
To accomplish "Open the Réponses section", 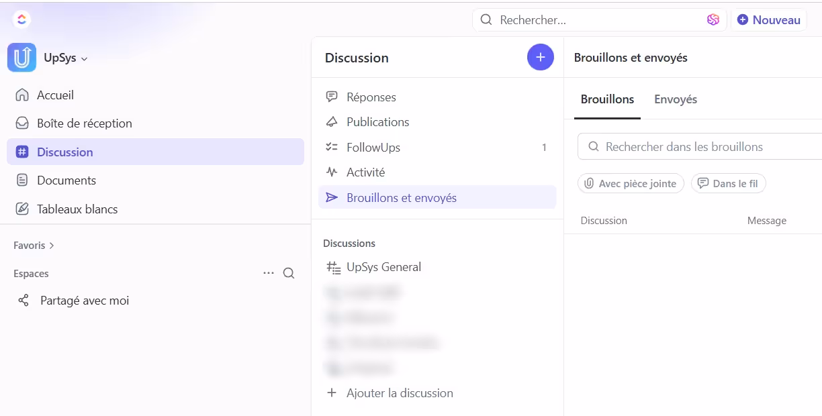I will 371,97.
